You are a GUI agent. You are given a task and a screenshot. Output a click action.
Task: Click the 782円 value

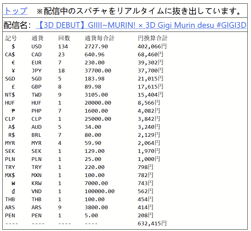(x=145, y=175)
